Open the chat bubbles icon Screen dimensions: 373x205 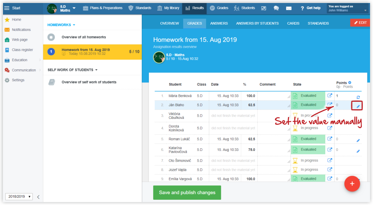coord(276,8)
